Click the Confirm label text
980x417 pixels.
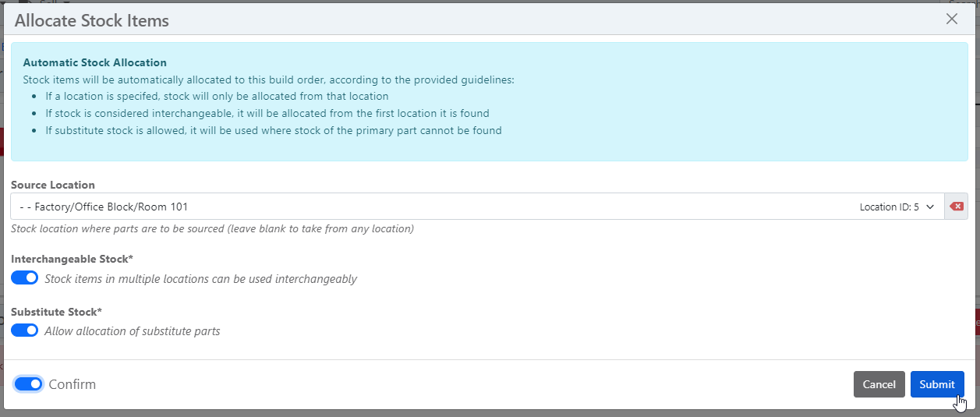coord(73,384)
